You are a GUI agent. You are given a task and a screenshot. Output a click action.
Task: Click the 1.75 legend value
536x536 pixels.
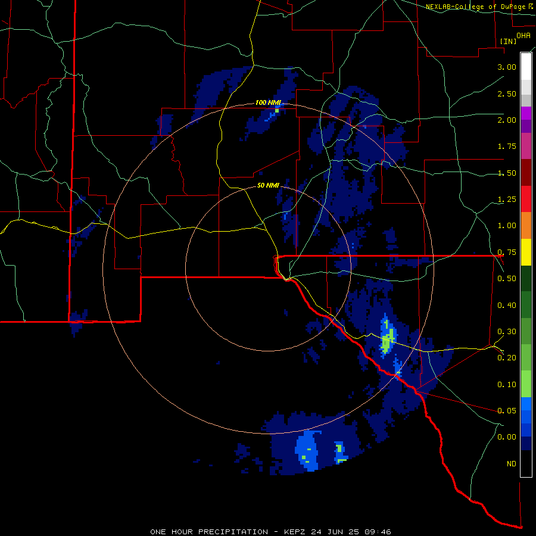507,147
